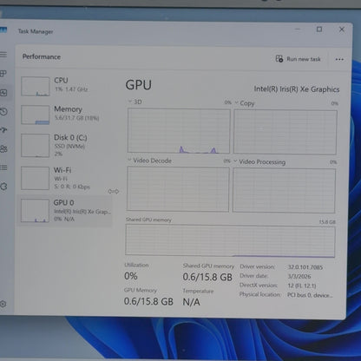Select the Memory performance item

[65, 115]
